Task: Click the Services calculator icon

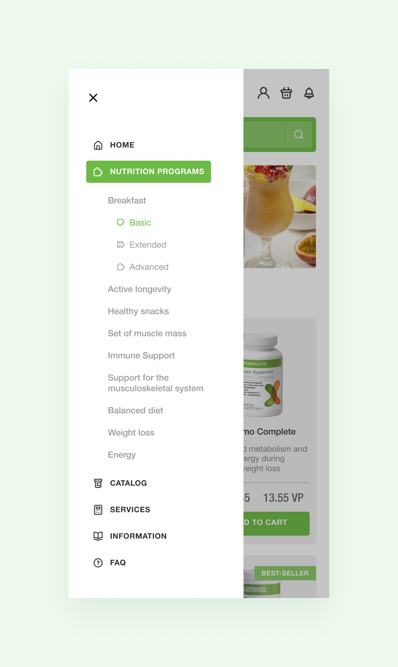Action: pyautogui.click(x=98, y=510)
